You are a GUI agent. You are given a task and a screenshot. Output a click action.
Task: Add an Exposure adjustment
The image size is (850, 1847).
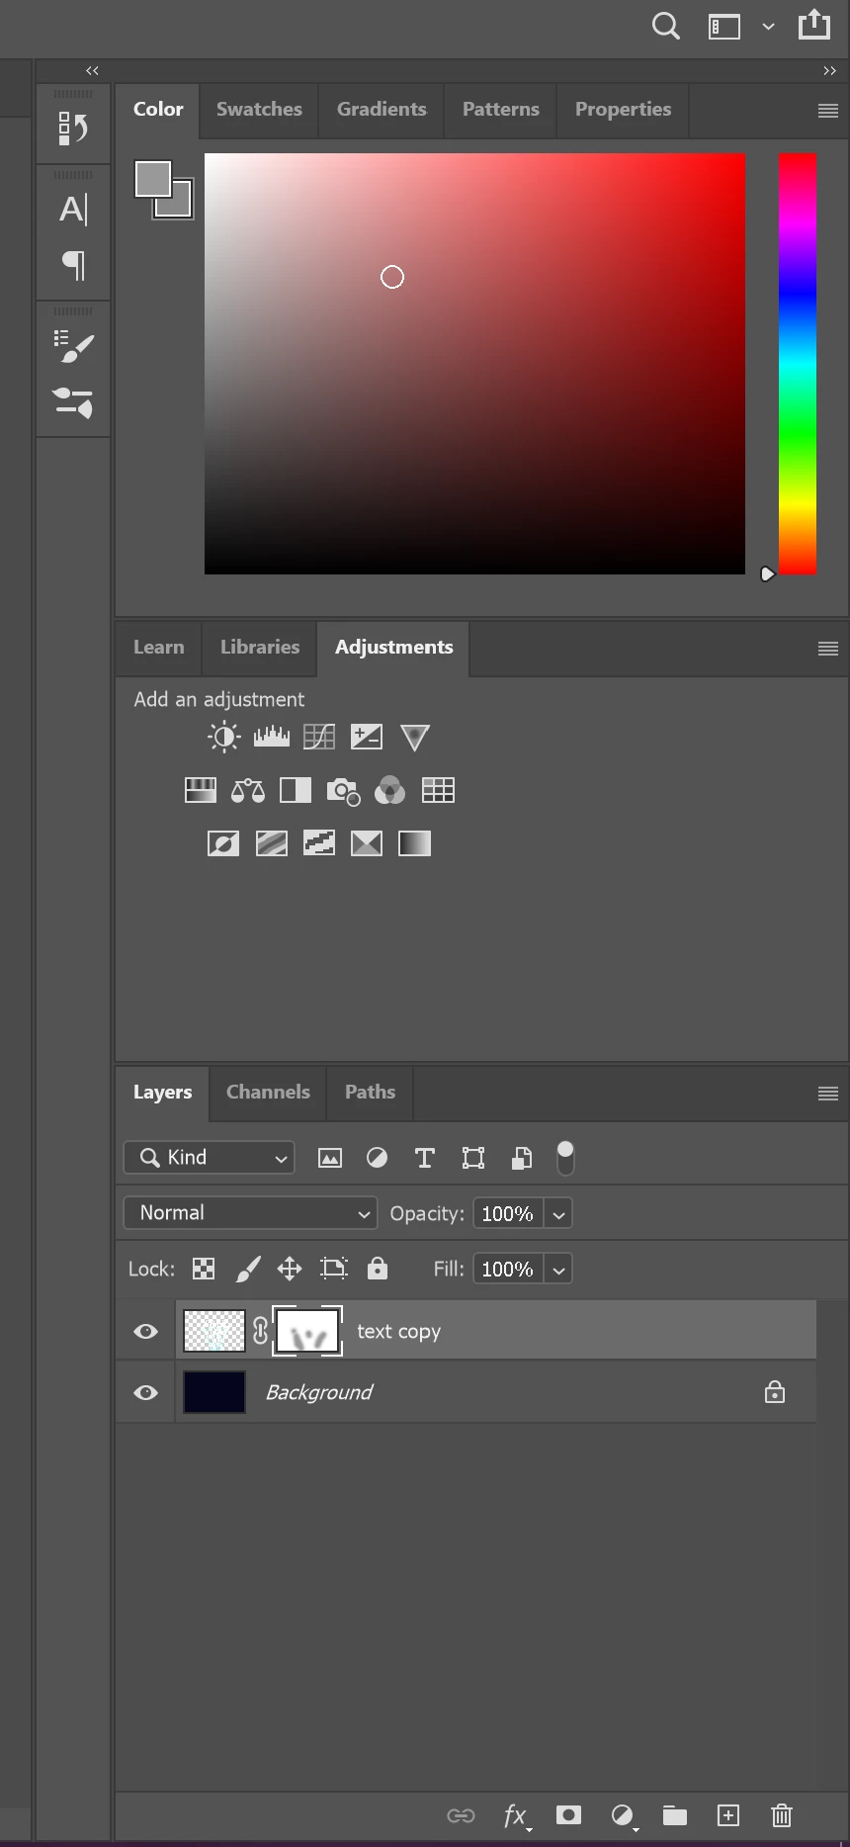367,737
